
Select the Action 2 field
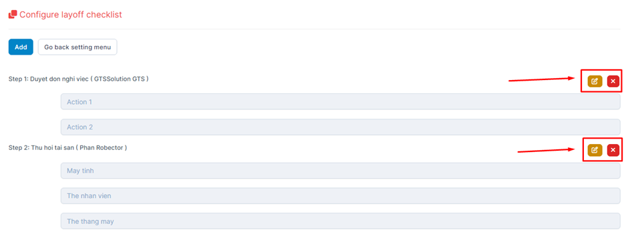[341, 127]
